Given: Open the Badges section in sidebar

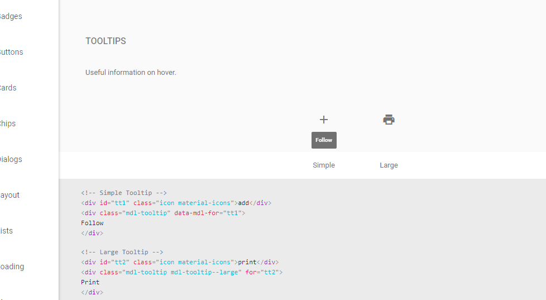Looking at the screenshot, I should pyautogui.click(x=11, y=16).
